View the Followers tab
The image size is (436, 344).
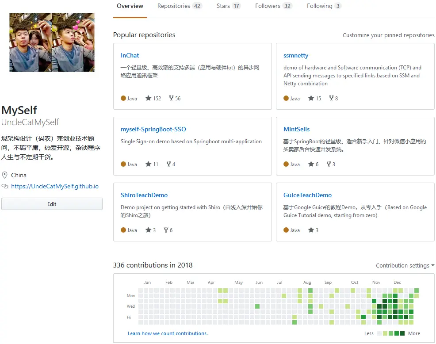[273, 6]
